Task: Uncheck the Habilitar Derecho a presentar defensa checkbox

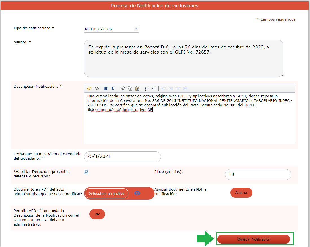Action: click(86, 172)
